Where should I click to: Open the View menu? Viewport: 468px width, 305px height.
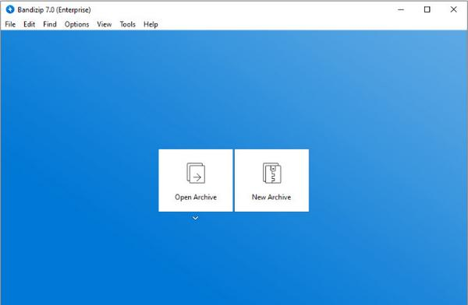tap(105, 24)
